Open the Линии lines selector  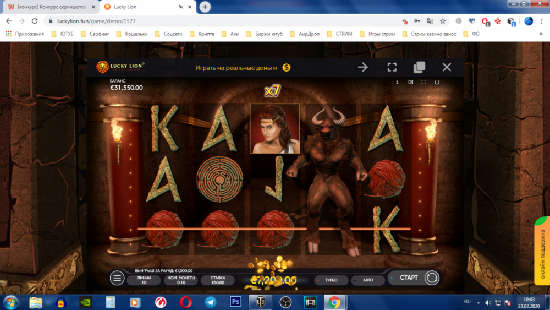(x=144, y=280)
